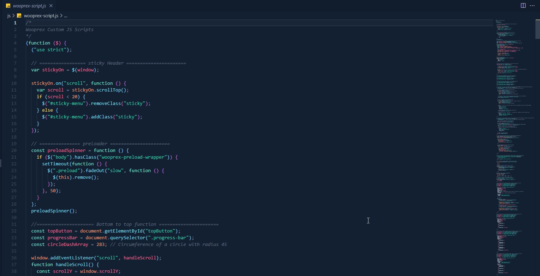Click the handleScroll function declaration name

[76, 265]
